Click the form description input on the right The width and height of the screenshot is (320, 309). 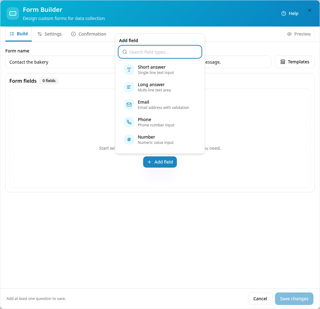[x=238, y=62]
